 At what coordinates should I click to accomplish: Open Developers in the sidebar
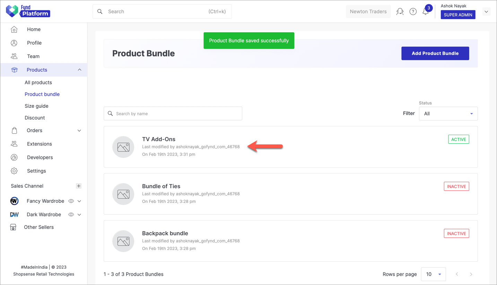pos(40,157)
